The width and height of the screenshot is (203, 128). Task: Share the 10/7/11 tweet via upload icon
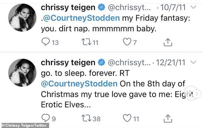(168, 42)
